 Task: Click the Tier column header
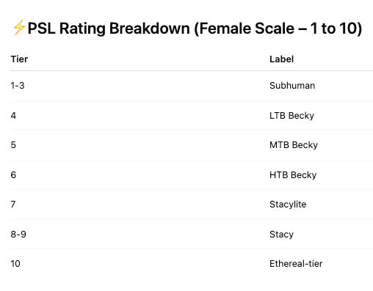coord(19,59)
